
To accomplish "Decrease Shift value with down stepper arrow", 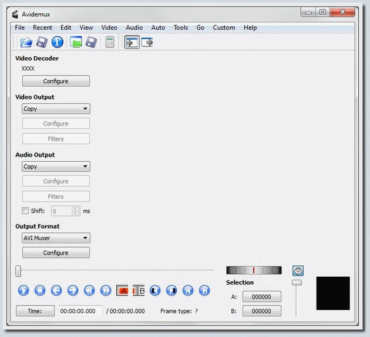I will (76, 213).
